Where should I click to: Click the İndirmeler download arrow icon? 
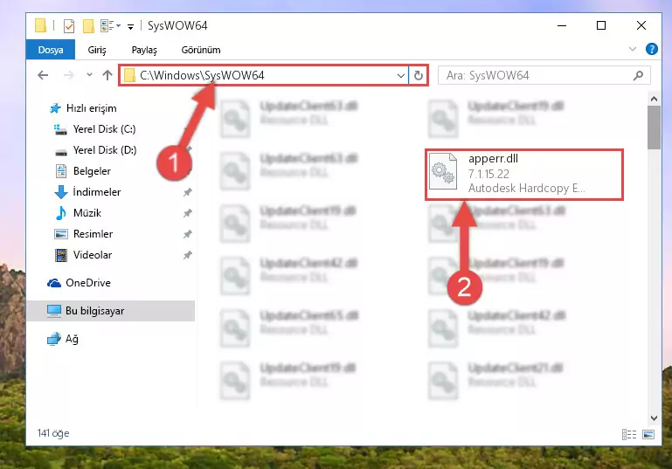coord(61,192)
